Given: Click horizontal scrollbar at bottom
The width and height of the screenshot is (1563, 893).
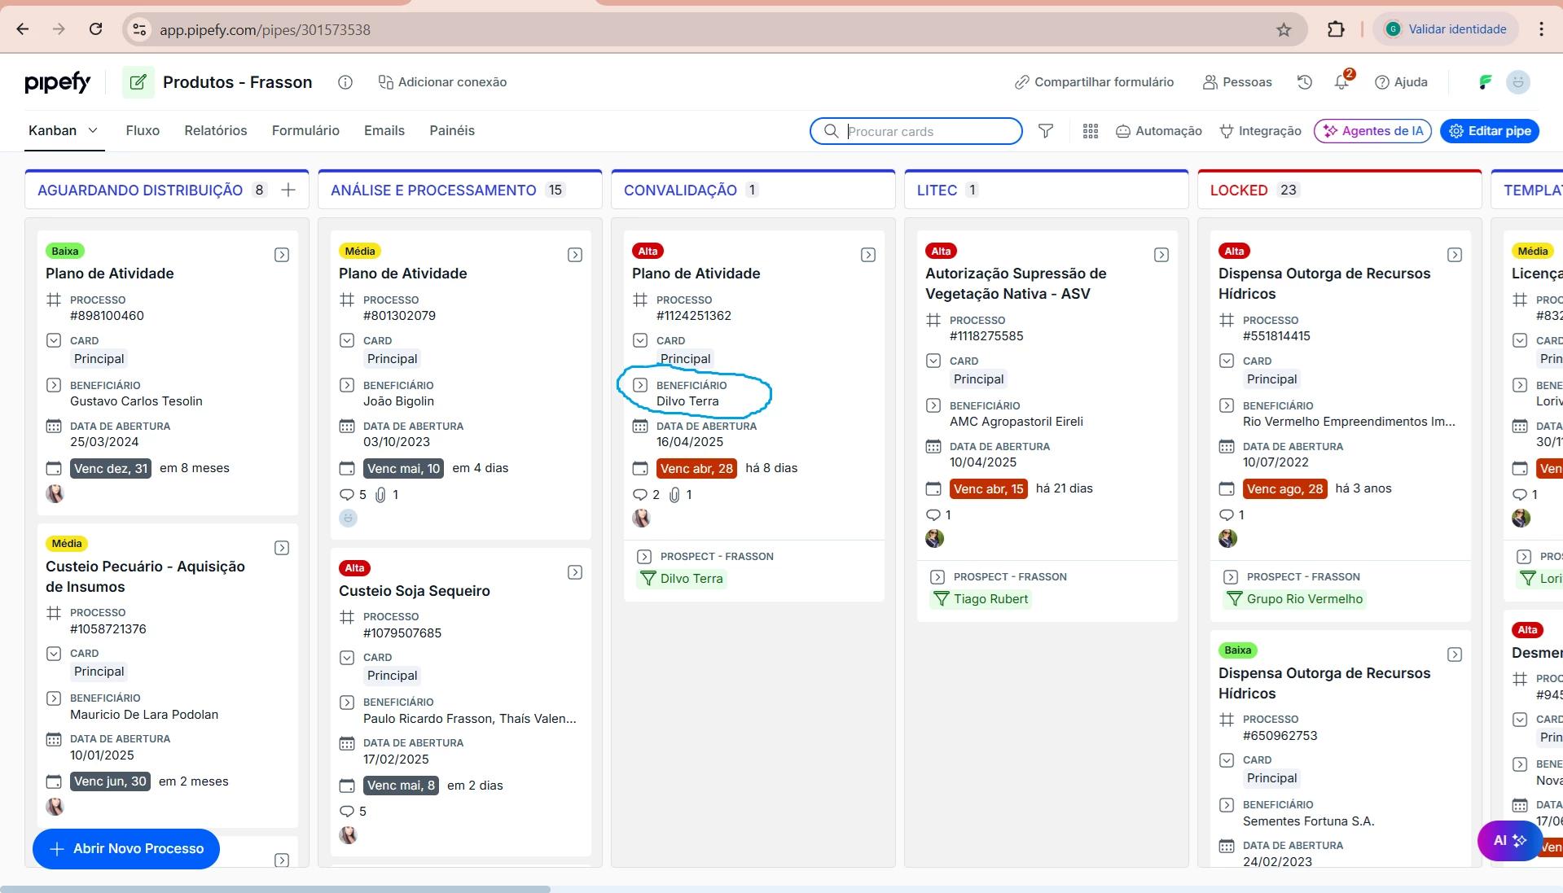Looking at the screenshot, I should click(275, 889).
